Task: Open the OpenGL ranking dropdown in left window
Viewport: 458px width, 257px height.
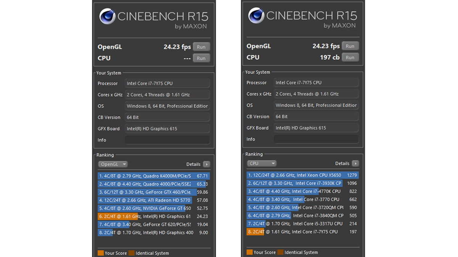Action: point(113,164)
